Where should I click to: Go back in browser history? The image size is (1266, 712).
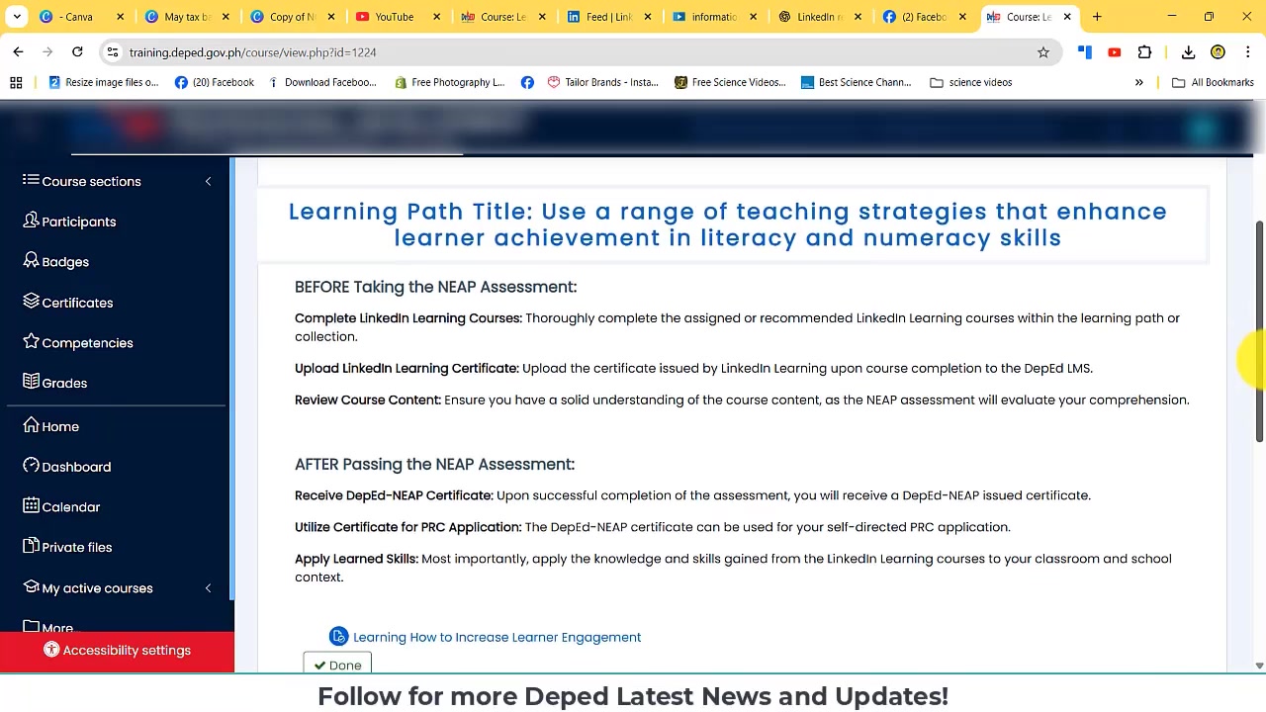[x=18, y=51]
